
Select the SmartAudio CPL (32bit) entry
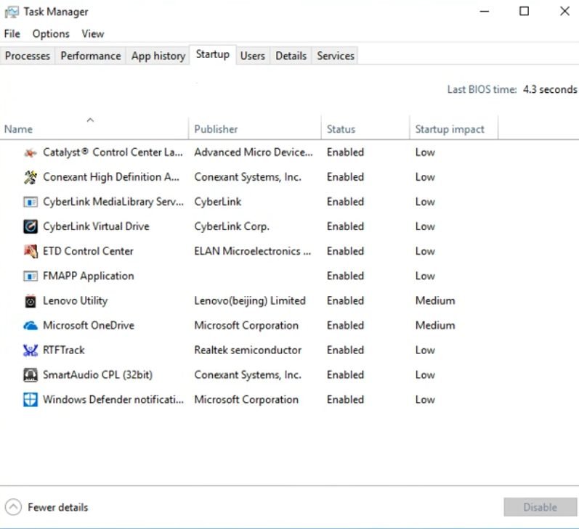(x=98, y=375)
